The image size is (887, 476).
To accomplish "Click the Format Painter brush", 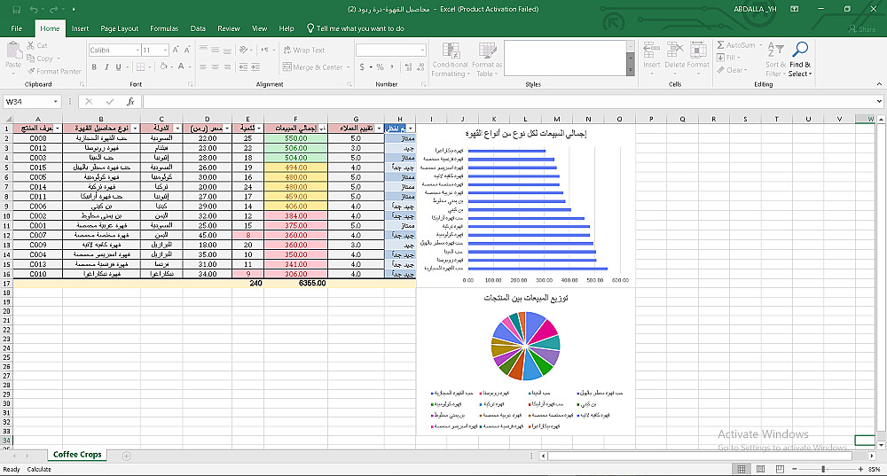I will tap(30, 71).
